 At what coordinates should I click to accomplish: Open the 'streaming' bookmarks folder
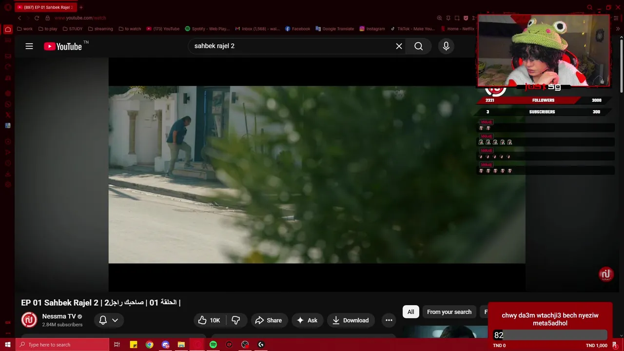[100, 29]
